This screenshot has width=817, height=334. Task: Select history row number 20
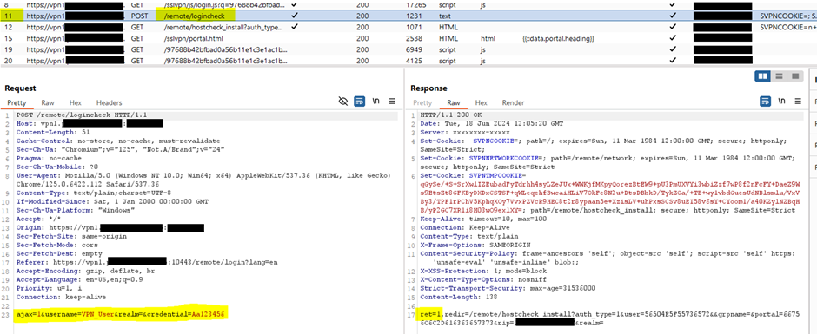pyautogui.click(x=408, y=61)
